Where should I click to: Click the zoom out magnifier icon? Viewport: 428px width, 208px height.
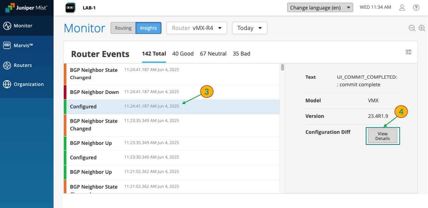[x=412, y=28]
